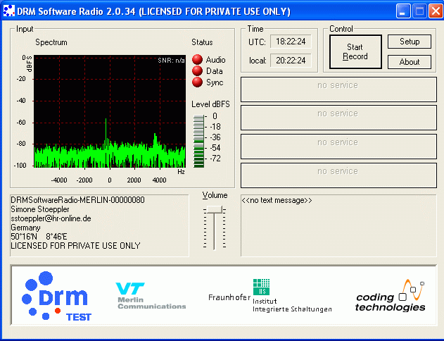
Task: Click the red Sync status indicator
Action: click(197, 82)
